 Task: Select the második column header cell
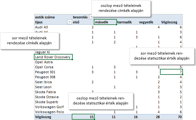pos(105,22)
